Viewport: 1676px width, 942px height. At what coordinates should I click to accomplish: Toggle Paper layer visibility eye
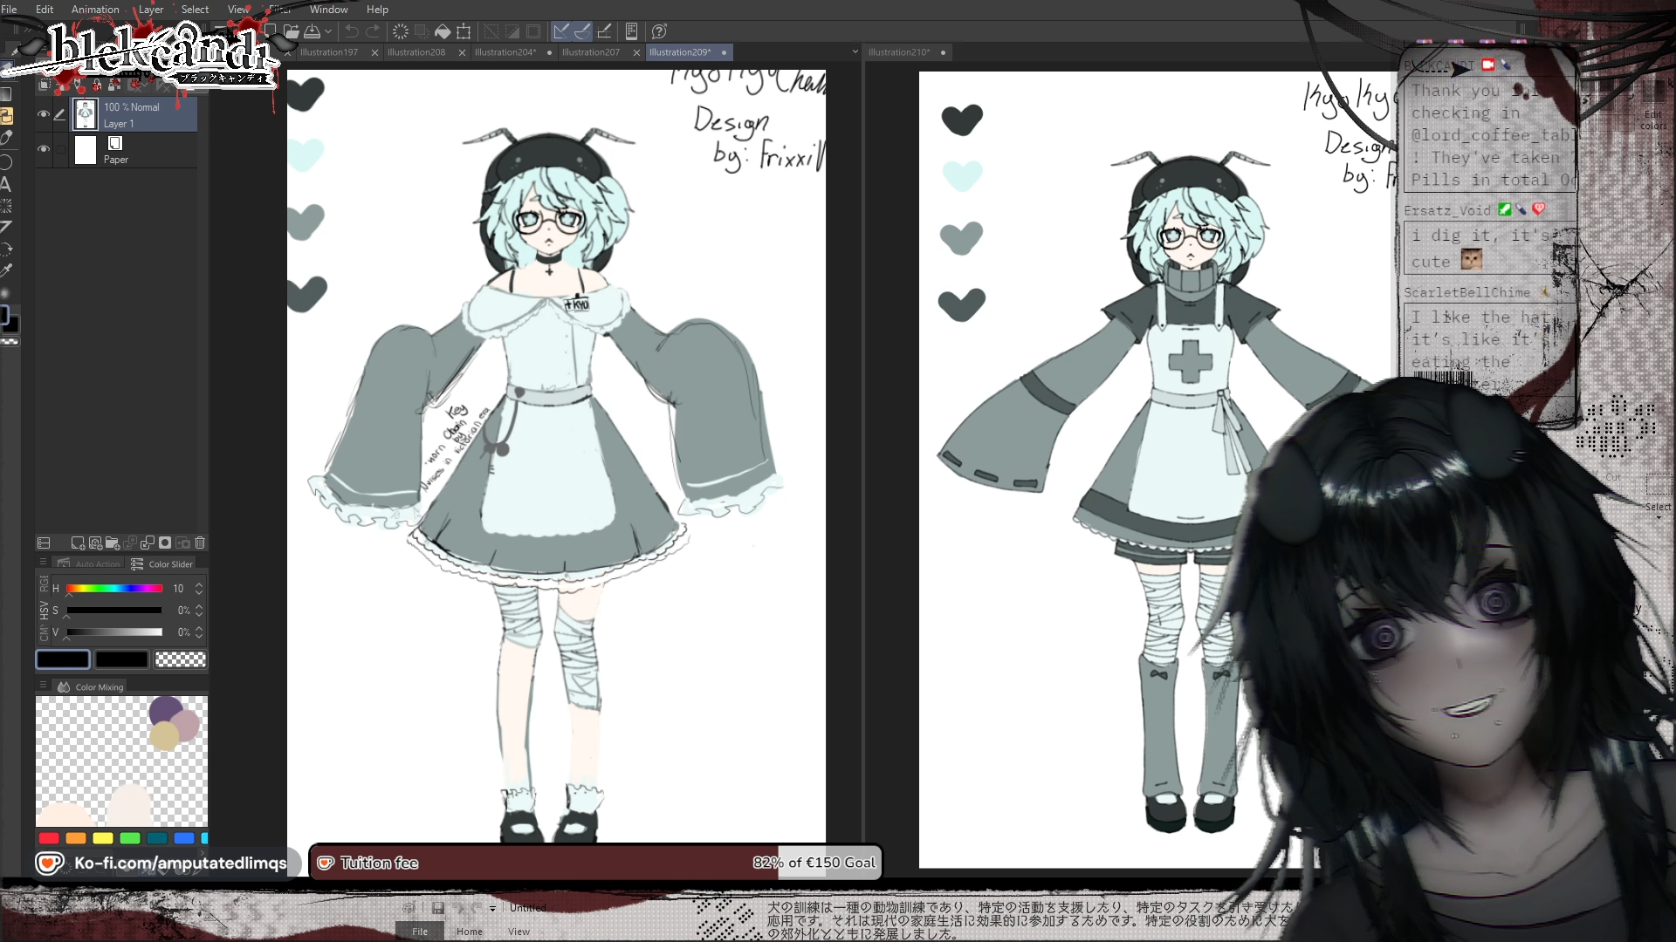(x=44, y=149)
